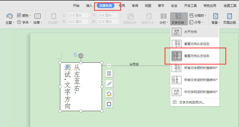Open the 章节 tab
The width and height of the screenshot is (239, 127).
click(x=161, y=6)
